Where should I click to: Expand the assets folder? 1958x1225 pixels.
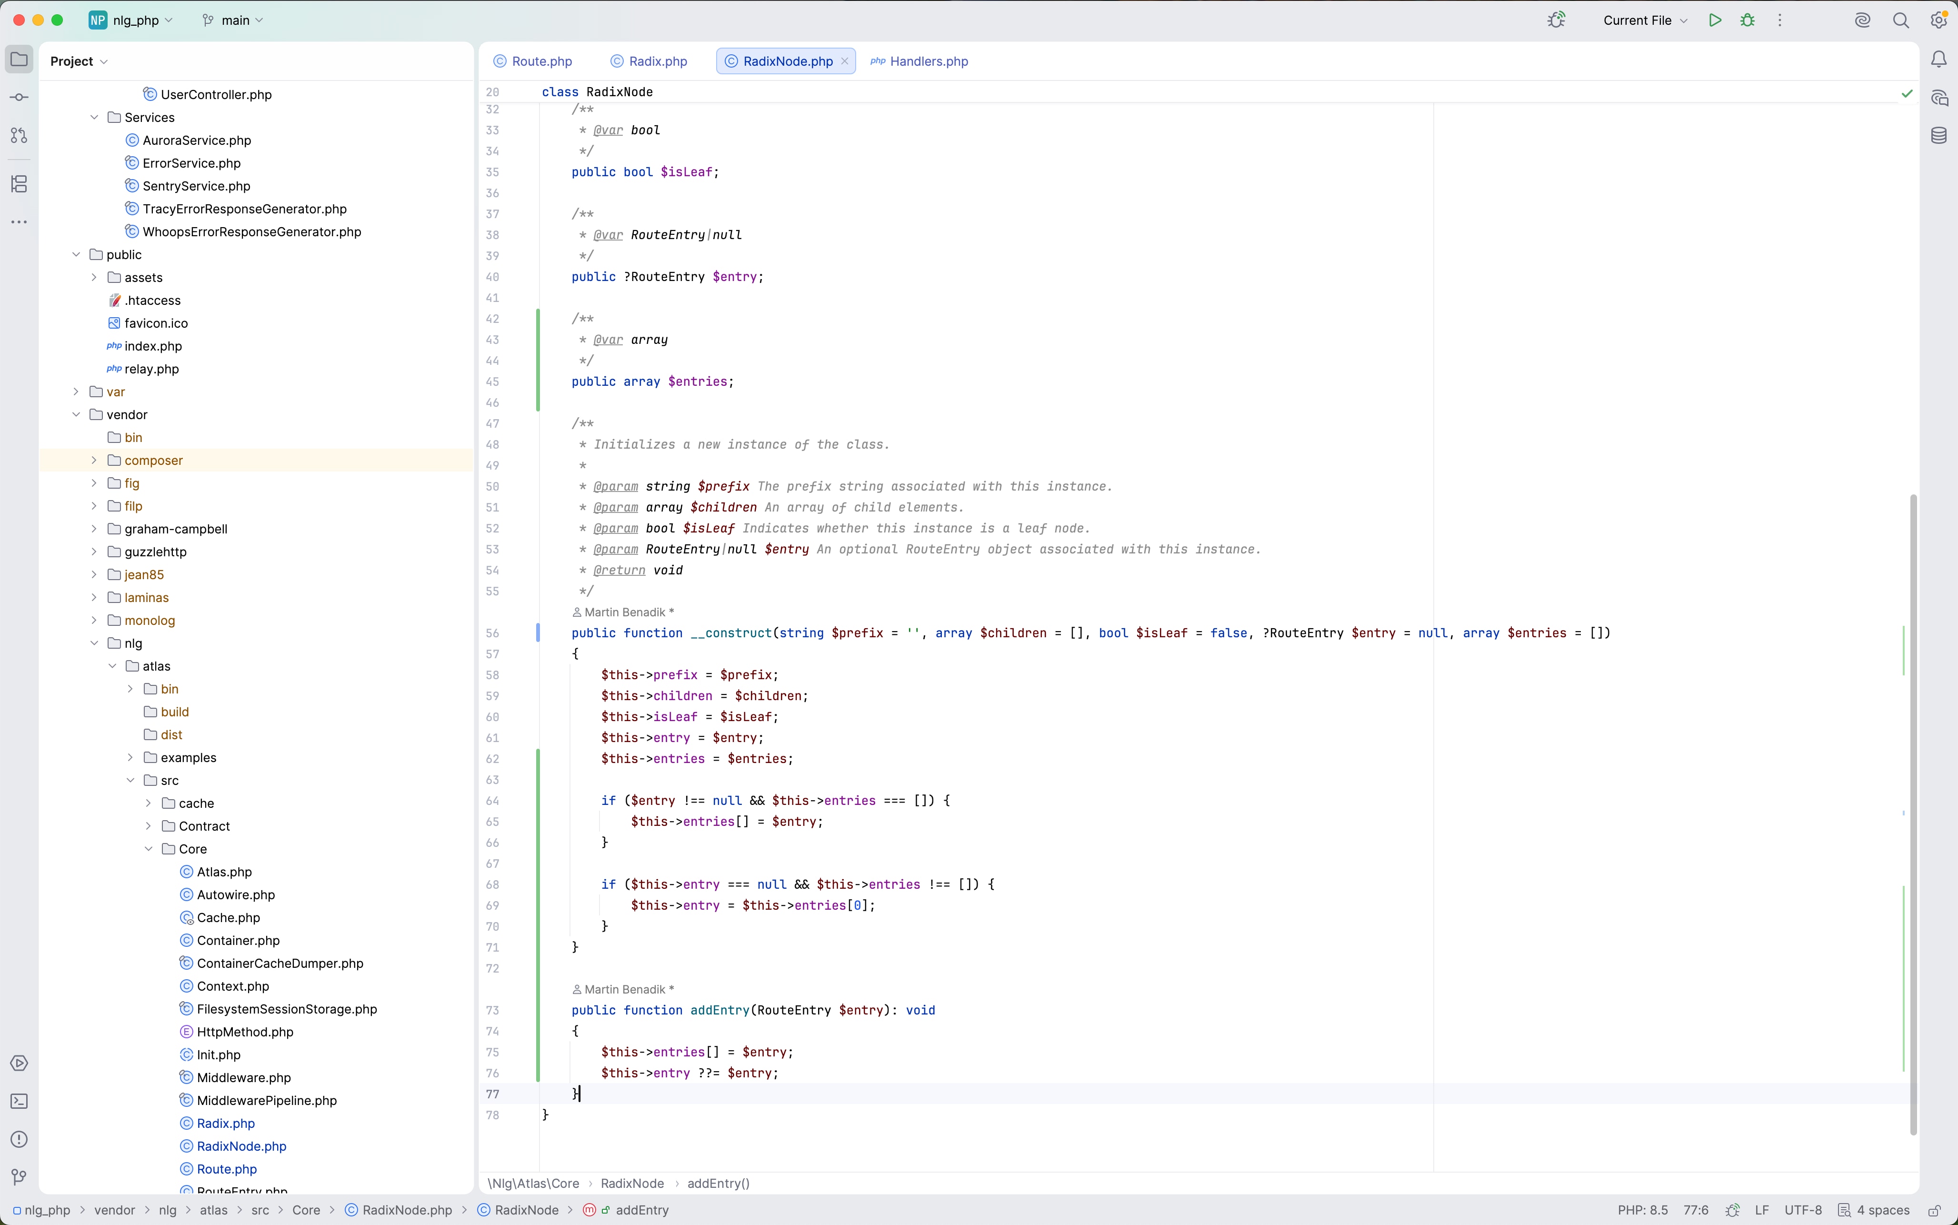[x=94, y=277]
